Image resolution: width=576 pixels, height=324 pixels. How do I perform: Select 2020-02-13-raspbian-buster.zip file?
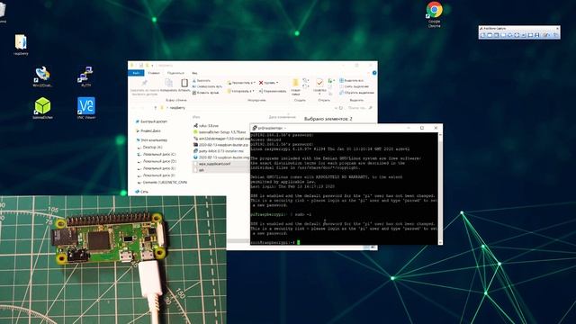[220, 145]
